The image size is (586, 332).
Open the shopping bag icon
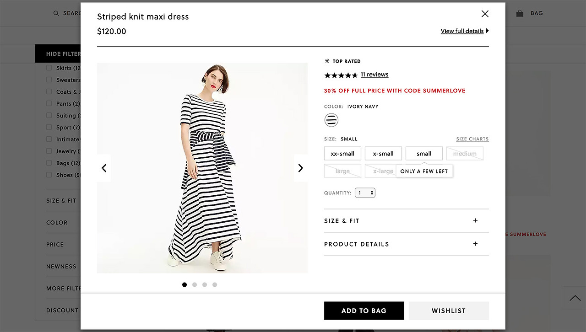point(520,13)
